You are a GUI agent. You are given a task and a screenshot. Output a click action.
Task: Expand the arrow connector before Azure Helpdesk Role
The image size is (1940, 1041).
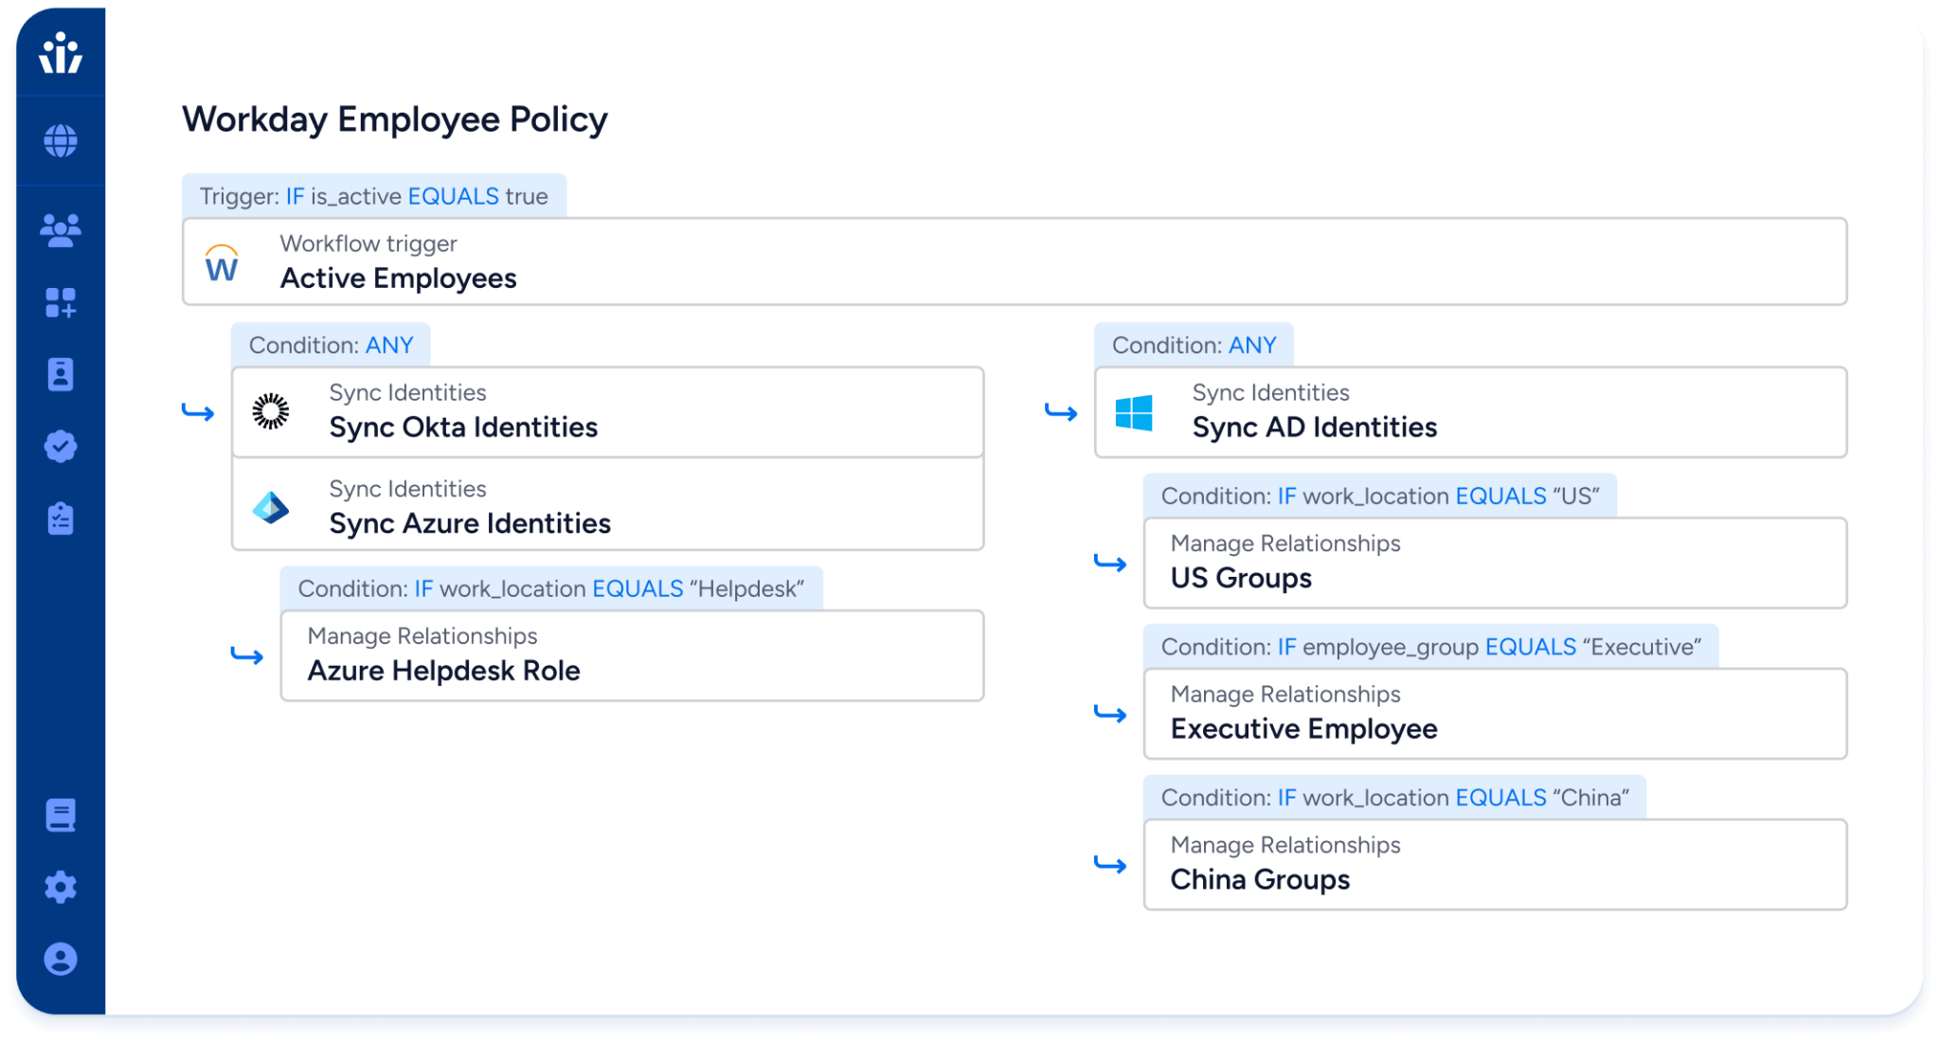point(248,655)
